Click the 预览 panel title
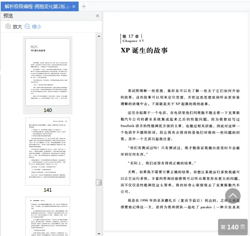The height and width of the screenshot is (236, 250). tap(8, 16)
